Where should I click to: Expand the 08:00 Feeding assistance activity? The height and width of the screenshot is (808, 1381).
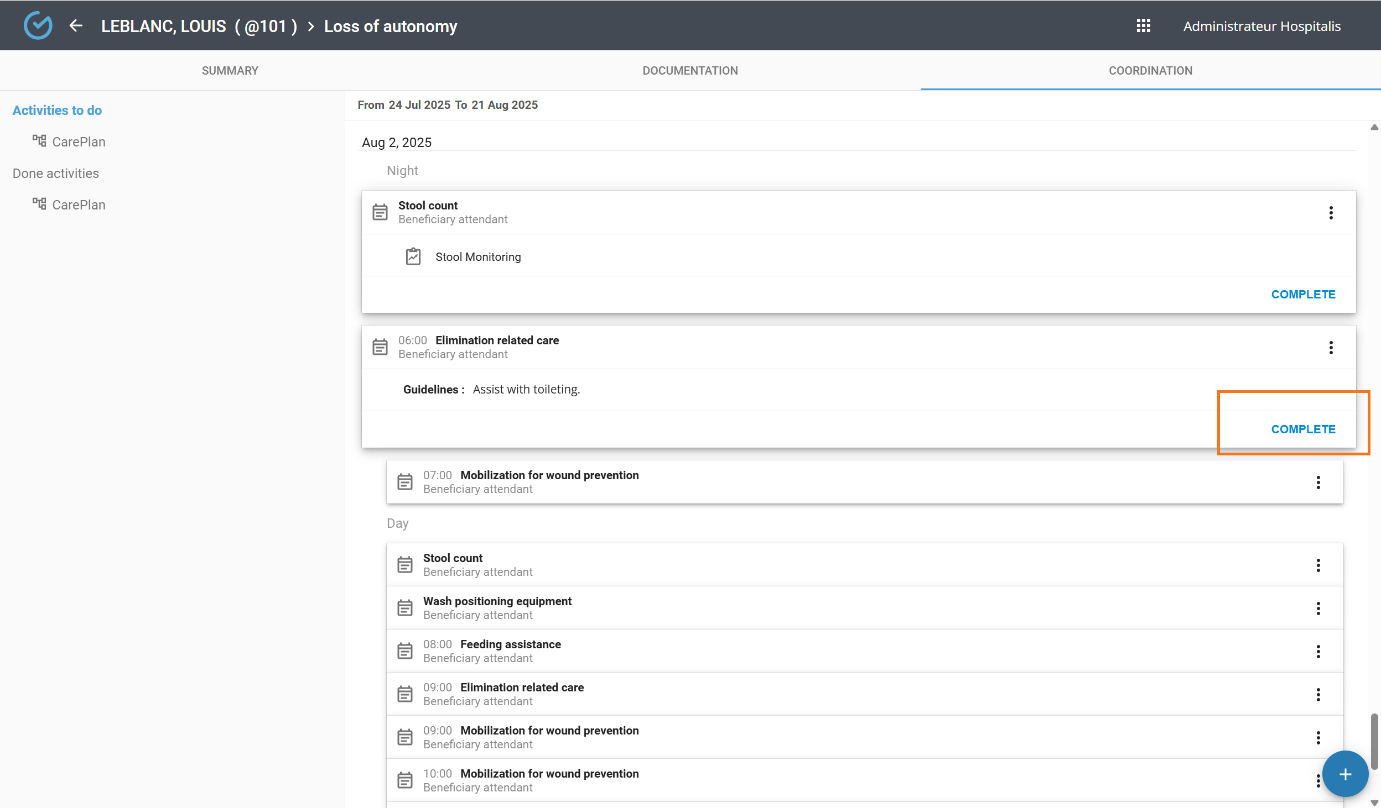tap(510, 644)
